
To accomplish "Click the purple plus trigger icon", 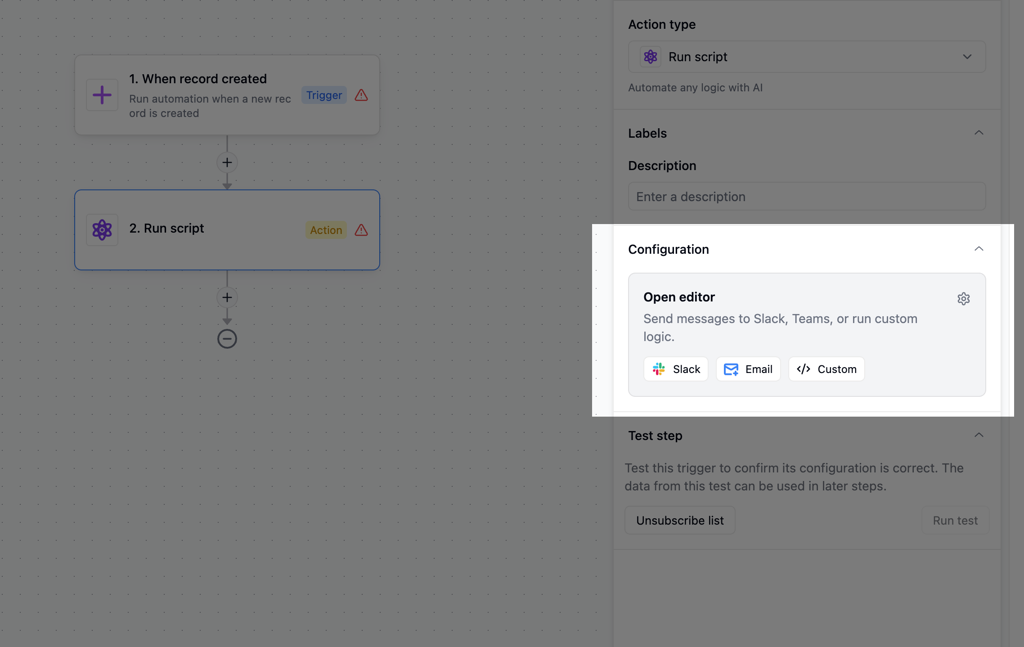I will point(102,95).
